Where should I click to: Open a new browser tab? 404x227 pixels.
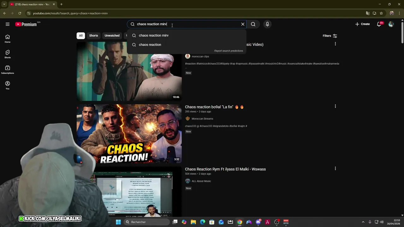pyautogui.click(x=61, y=4)
